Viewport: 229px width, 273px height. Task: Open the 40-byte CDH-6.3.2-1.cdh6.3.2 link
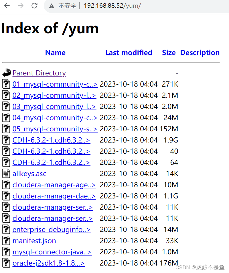point(51,151)
